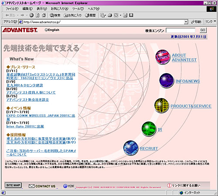Open the Search (検索) toolbar button
This screenshot has height=196, width=218.
click(x=55, y=15)
